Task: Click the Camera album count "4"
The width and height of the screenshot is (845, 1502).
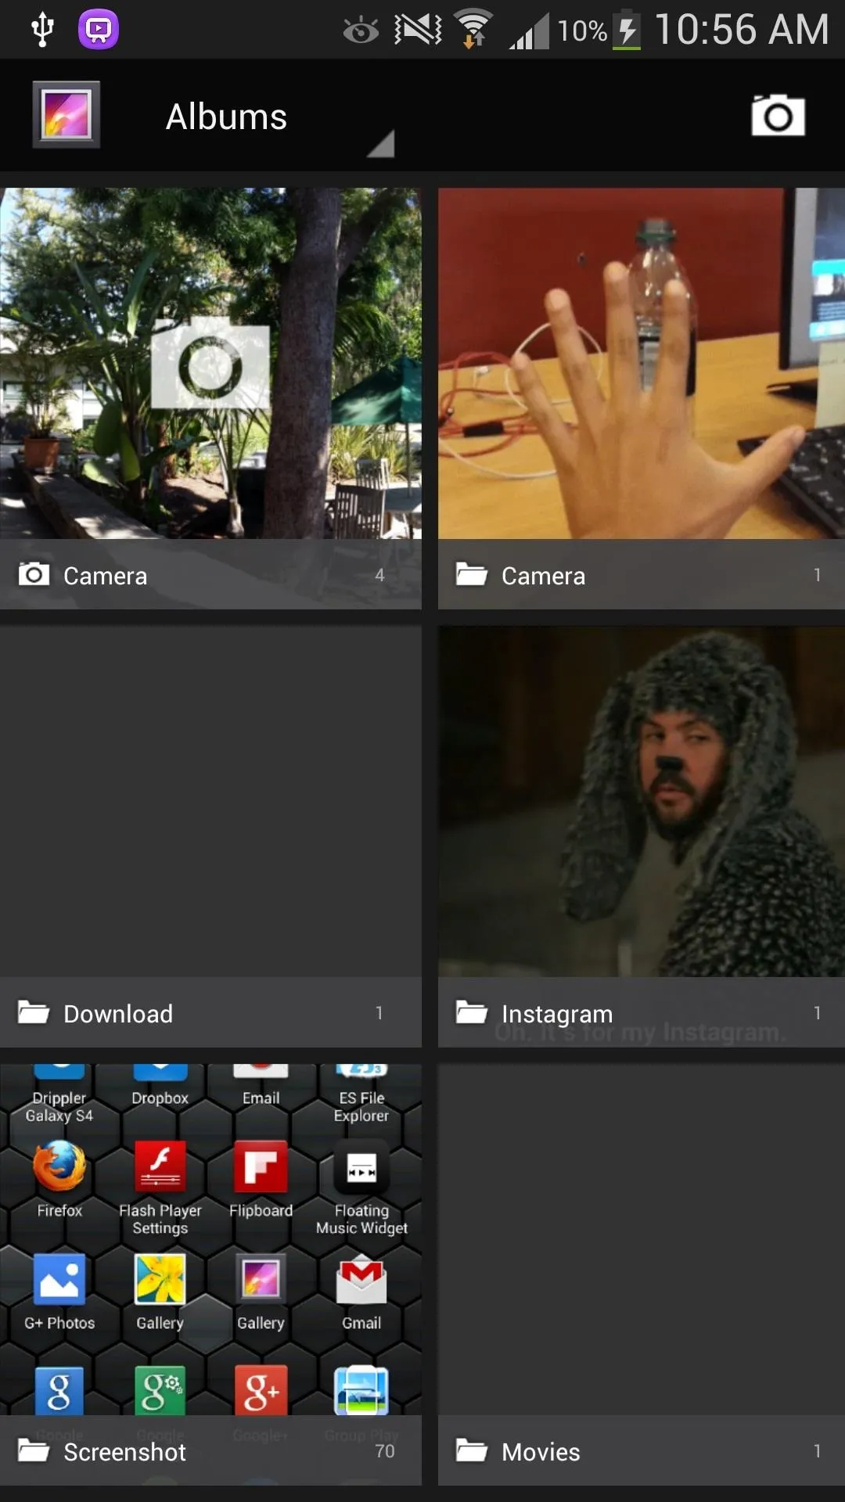Action: [x=379, y=575]
